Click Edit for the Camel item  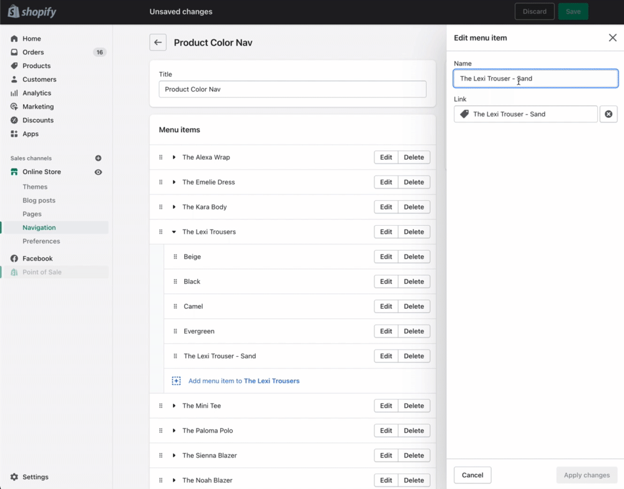[x=386, y=306]
